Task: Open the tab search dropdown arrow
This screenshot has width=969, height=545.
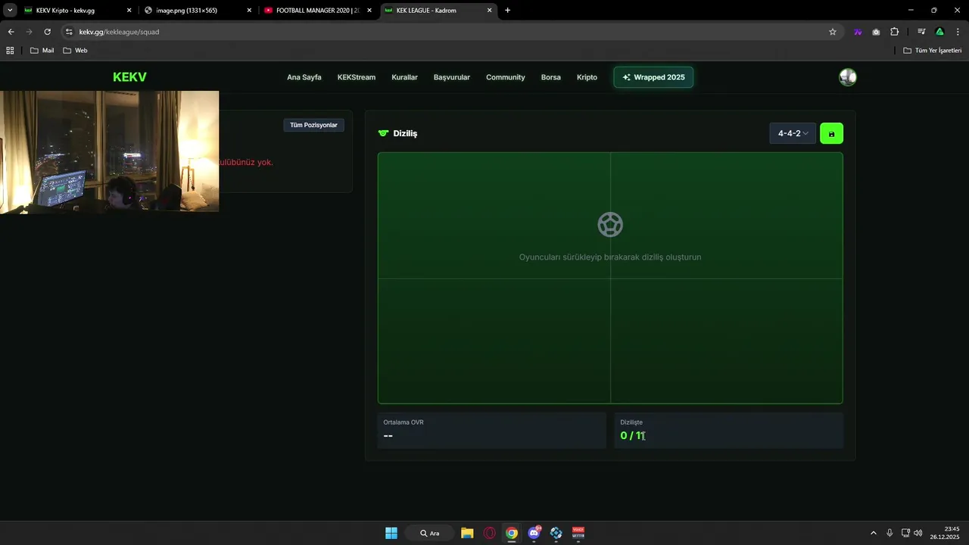Action: [10, 11]
